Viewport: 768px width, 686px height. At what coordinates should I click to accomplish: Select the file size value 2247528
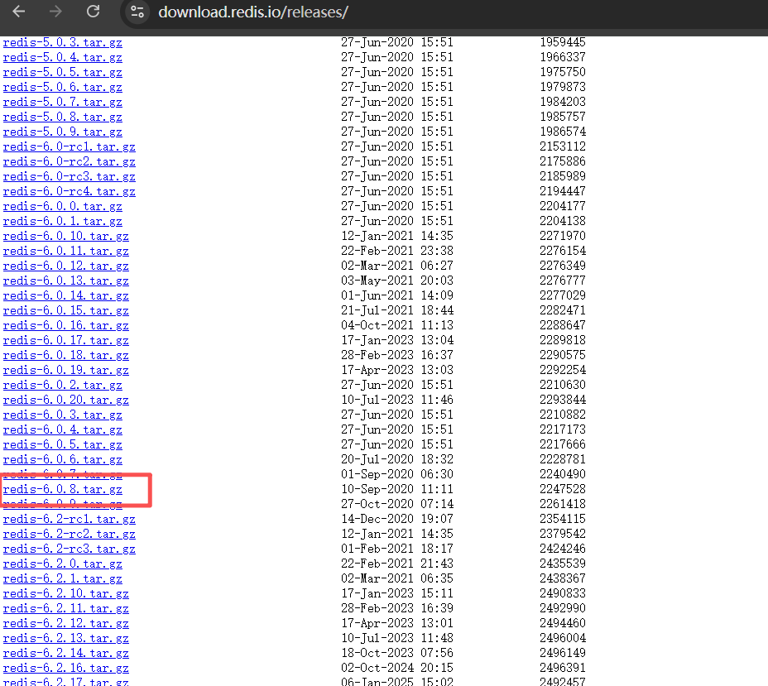(x=563, y=489)
